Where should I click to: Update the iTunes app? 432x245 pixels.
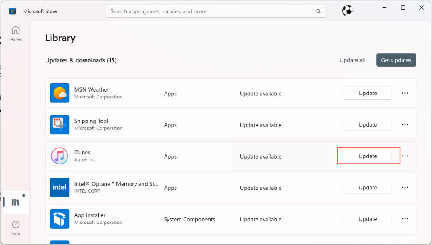tap(367, 156)
